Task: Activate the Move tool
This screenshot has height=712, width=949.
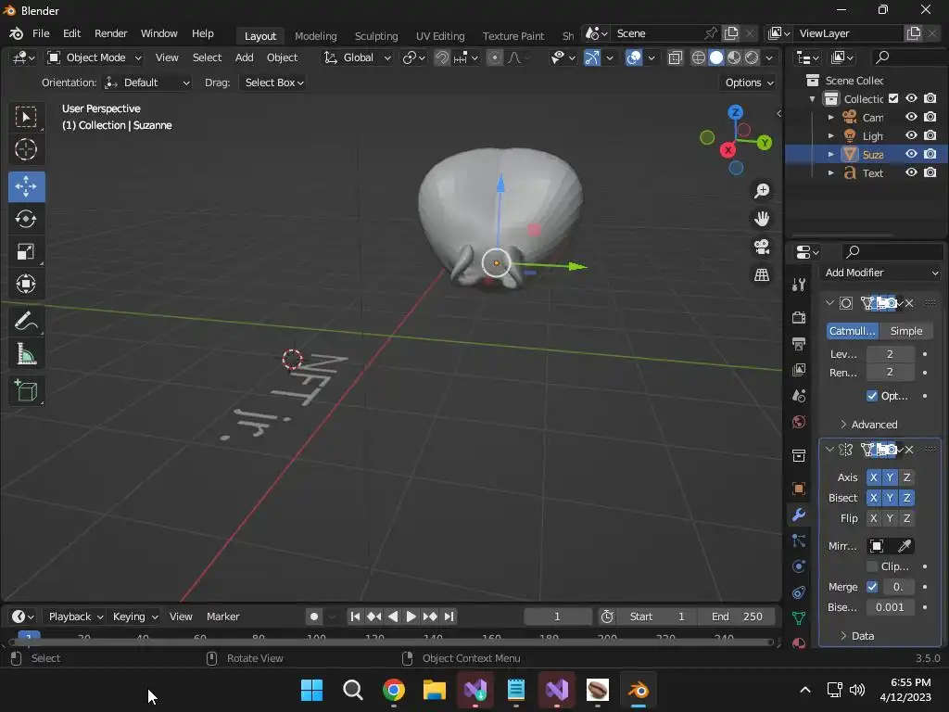Action: (x=26, y=186)
